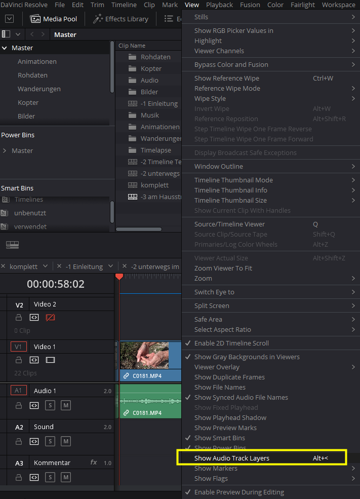Image resolution: width=360 pixels, height=499 pixels.
Task: Select the Wanderungen bin in tree
Action: point(39,89)
